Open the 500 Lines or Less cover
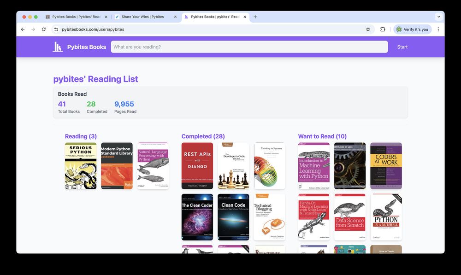The height and width of the screenshot is (275, 461). pos(350,166)
